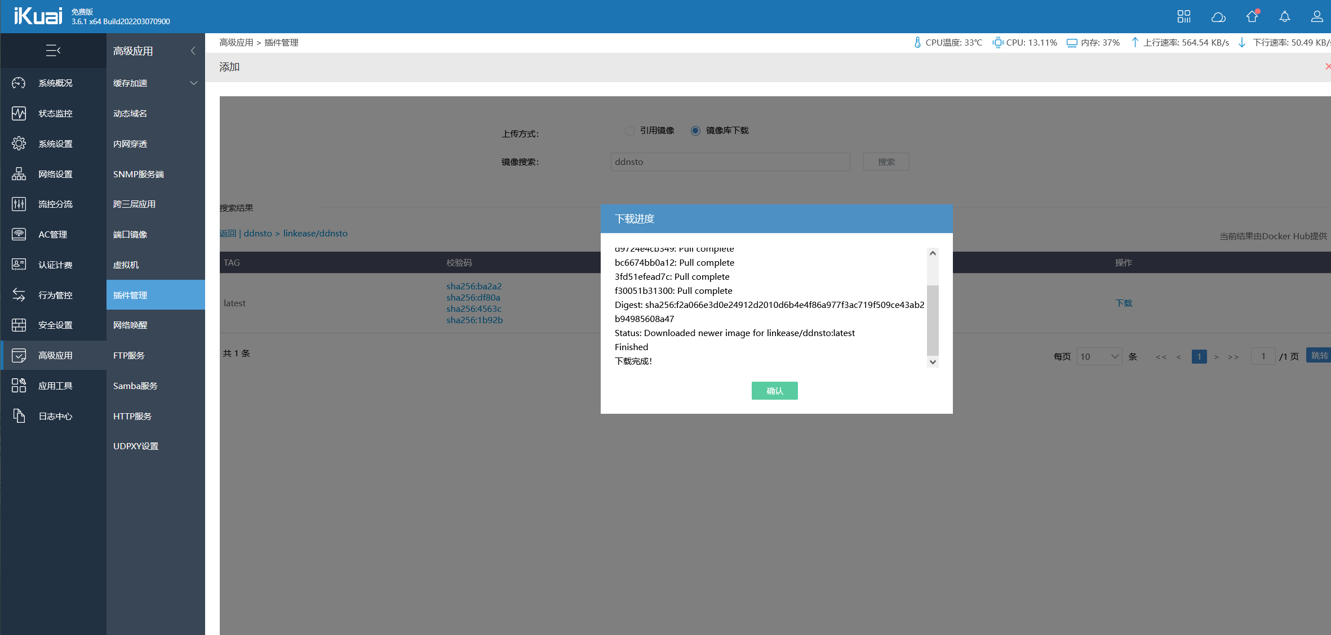
Task: Click the linkease/ddnsto breadcrumb link
Action: (x=315, y=233)
